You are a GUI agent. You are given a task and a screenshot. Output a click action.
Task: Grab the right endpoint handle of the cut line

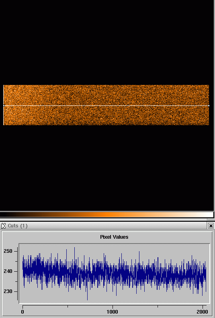209,105
